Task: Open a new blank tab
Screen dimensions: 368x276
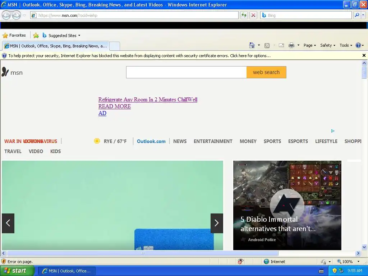Action: point(115,46)
